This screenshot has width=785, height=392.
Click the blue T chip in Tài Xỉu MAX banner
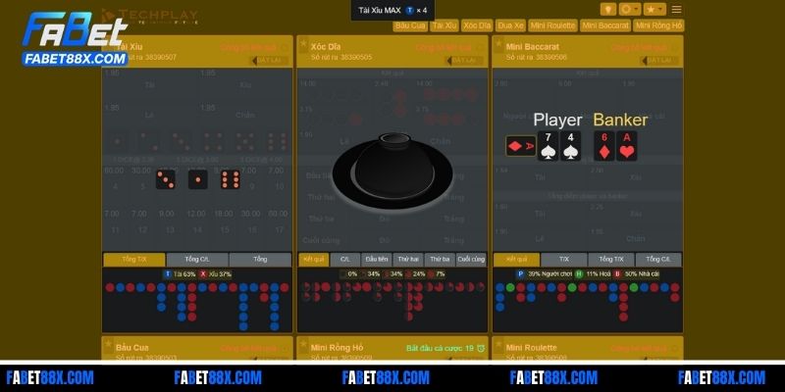point(409,10)
